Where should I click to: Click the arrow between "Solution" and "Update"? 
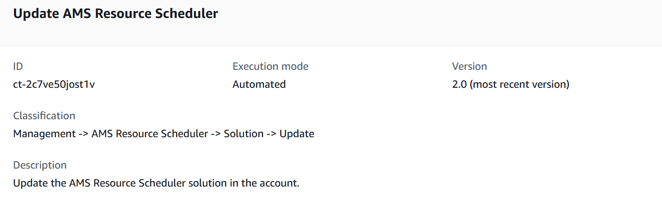[271, 134]
